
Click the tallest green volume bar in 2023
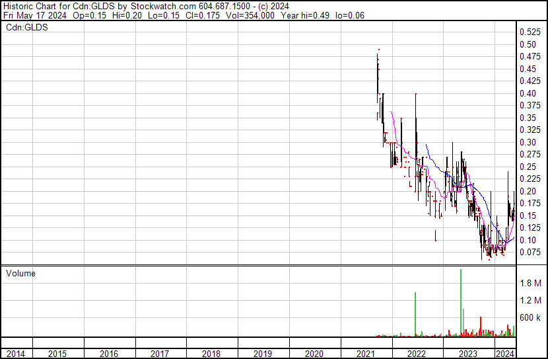click(x=460, y=303)
